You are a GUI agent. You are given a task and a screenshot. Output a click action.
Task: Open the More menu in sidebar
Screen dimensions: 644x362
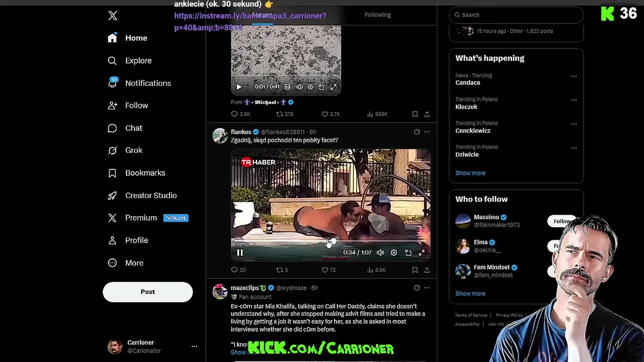126,263
